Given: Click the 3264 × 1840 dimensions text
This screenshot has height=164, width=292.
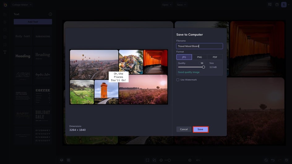Looking at the screenshot, I should [x=77, y=130].
